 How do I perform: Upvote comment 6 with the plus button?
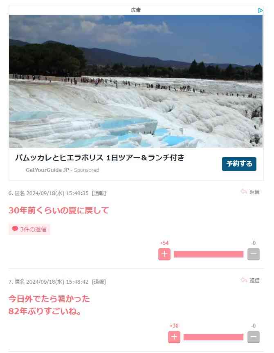[x=164, y=254]
